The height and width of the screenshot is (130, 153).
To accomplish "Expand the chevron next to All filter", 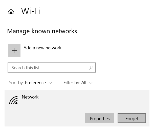I will coord(91,83).
